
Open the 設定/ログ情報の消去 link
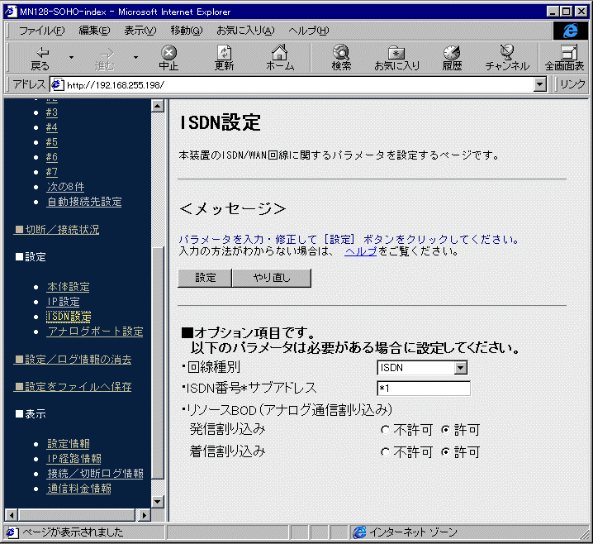pos(73,360)
